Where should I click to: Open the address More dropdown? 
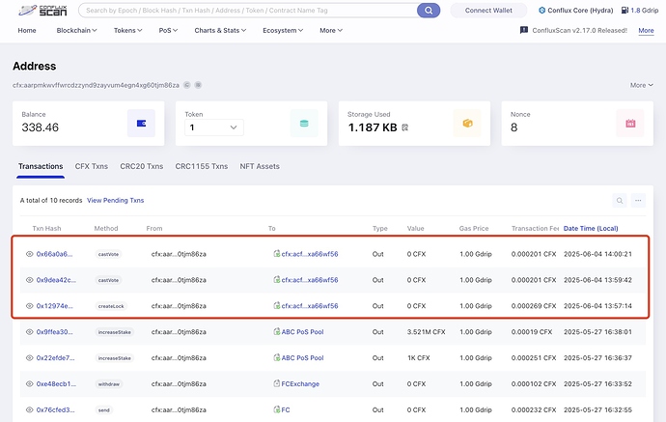point(641,85)
